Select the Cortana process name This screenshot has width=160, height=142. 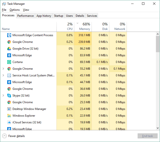[18, 62]
